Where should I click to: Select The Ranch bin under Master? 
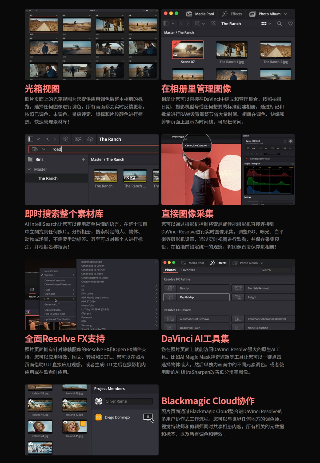(x=57, y=178)
